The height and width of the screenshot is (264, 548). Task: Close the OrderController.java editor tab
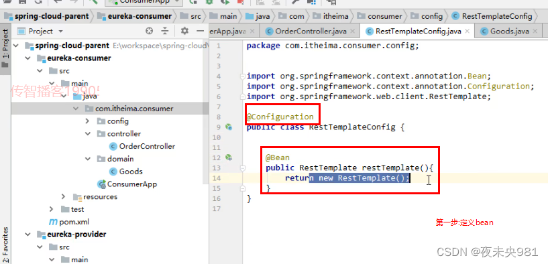[x=353, y=31]
